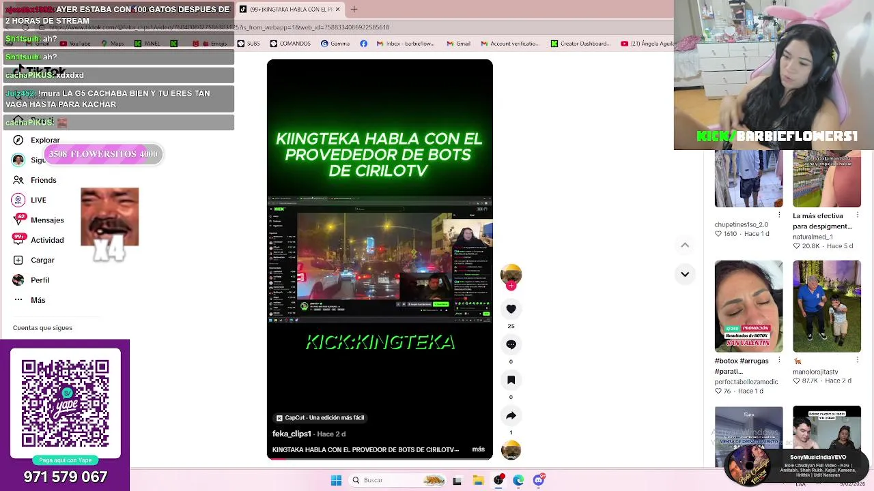This screenshot has height=491, width=874.
Task: Open Explorar in the TikTok sidebar
Action: tap(36, 140)
